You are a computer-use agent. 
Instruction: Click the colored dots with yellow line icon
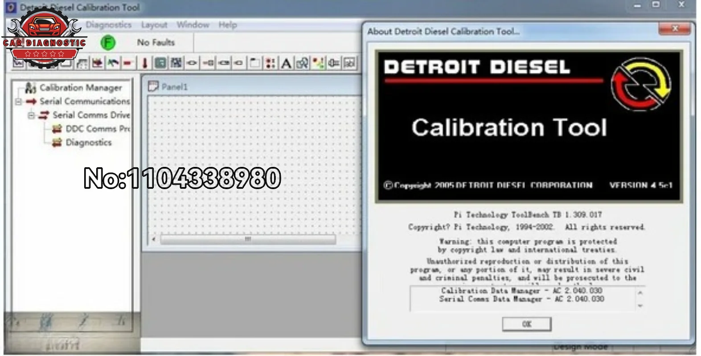click(318, 63)
